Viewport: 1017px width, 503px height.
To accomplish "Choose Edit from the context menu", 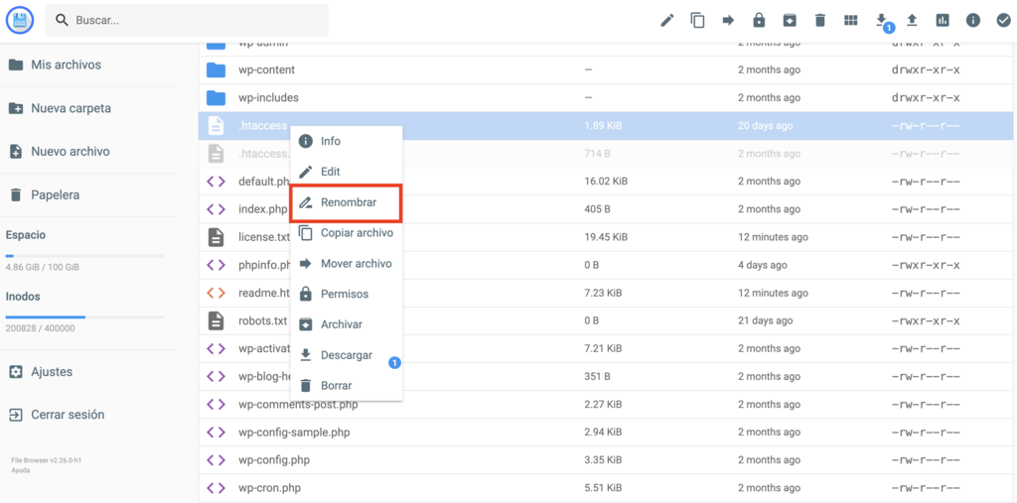I will (x=347, y=172).
